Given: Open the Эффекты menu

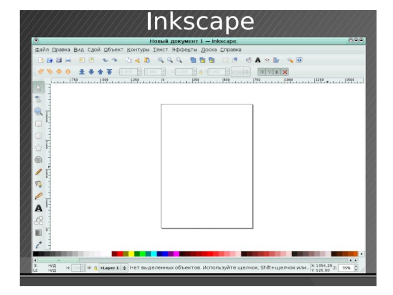Looking at the screenshot, I should pos(184,50).
